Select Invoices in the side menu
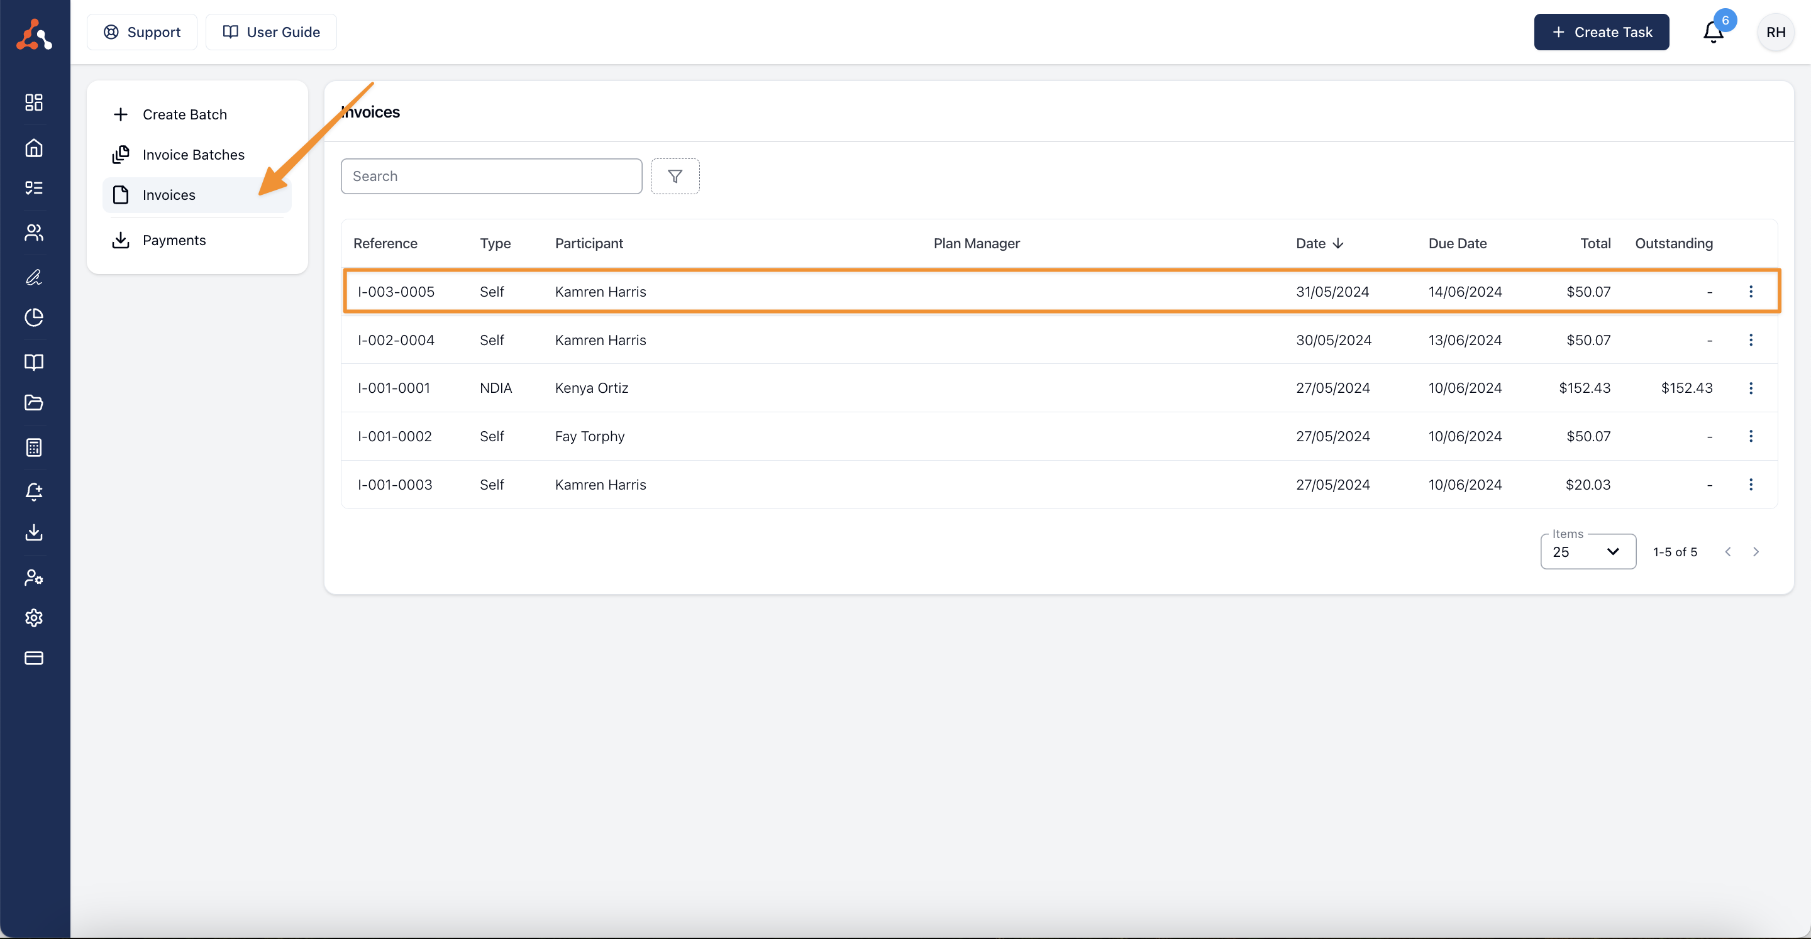The image size is (1811, 939). (x=197, y=195)
